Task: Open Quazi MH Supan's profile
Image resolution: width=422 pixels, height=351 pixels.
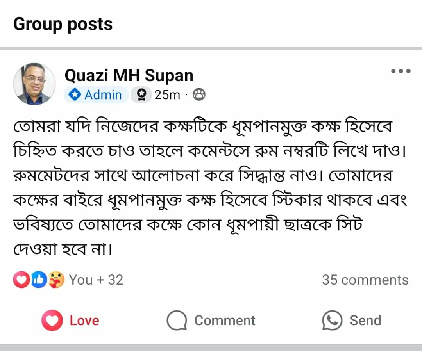Action: (x=129, y=75)
